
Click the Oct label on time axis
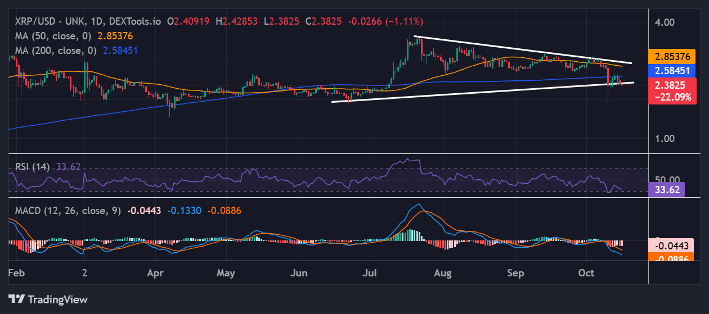tap(586, 273)
